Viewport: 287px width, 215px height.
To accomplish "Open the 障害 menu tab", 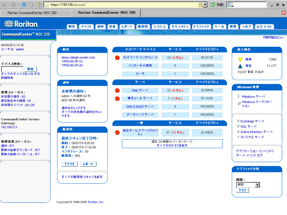I will 72,26.
